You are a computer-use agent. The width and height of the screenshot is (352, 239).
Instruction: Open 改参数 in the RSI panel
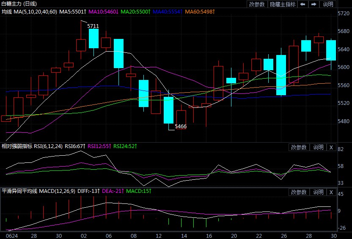point(299,147)
